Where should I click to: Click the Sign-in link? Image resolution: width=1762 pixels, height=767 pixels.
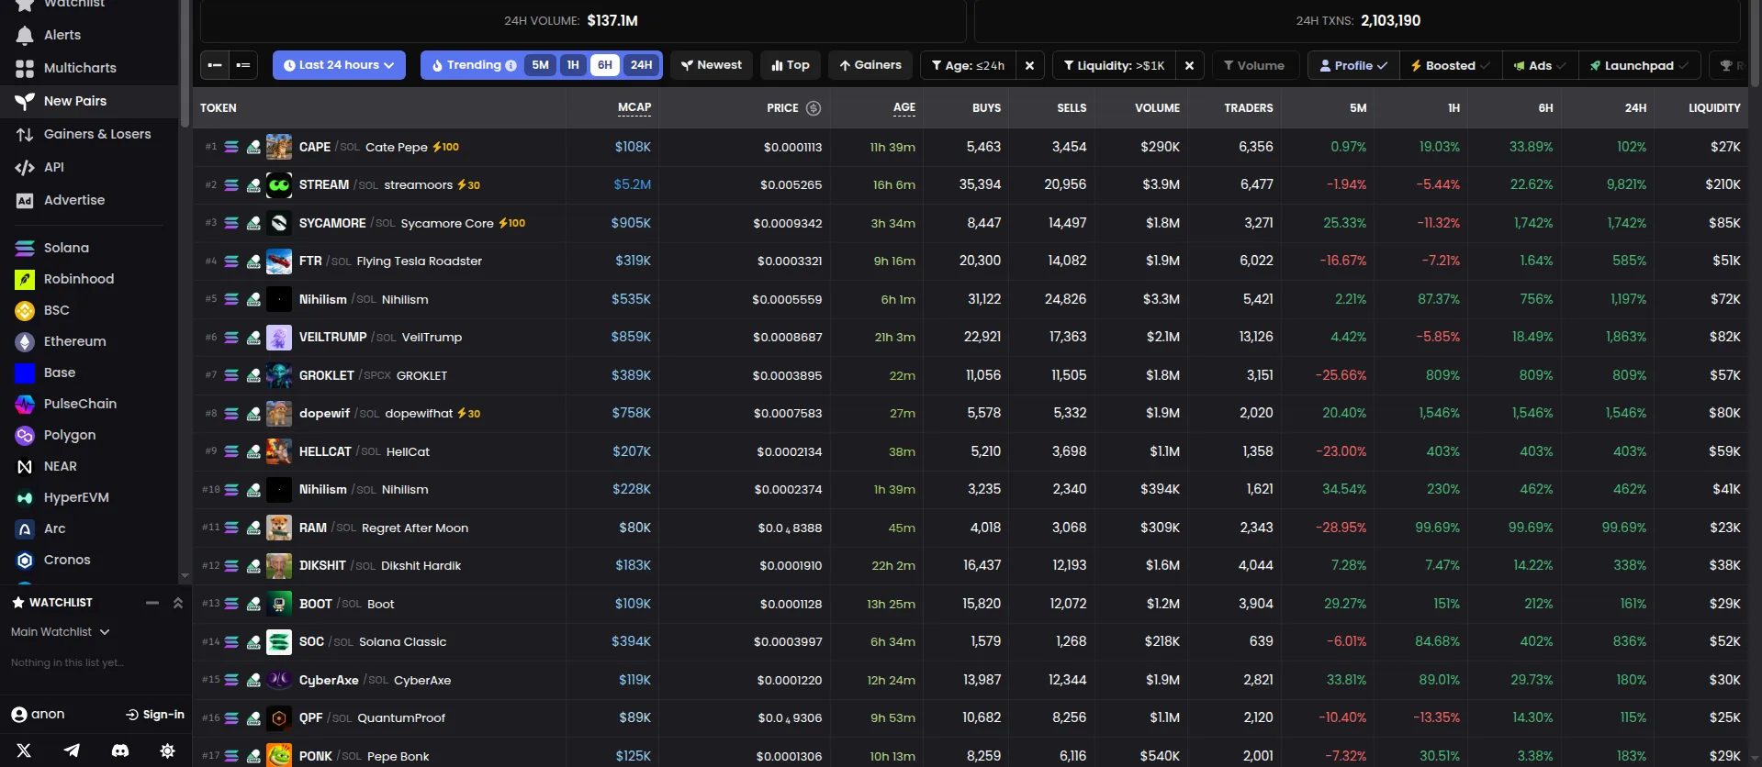pyautogui.click(x=155, y=715)
